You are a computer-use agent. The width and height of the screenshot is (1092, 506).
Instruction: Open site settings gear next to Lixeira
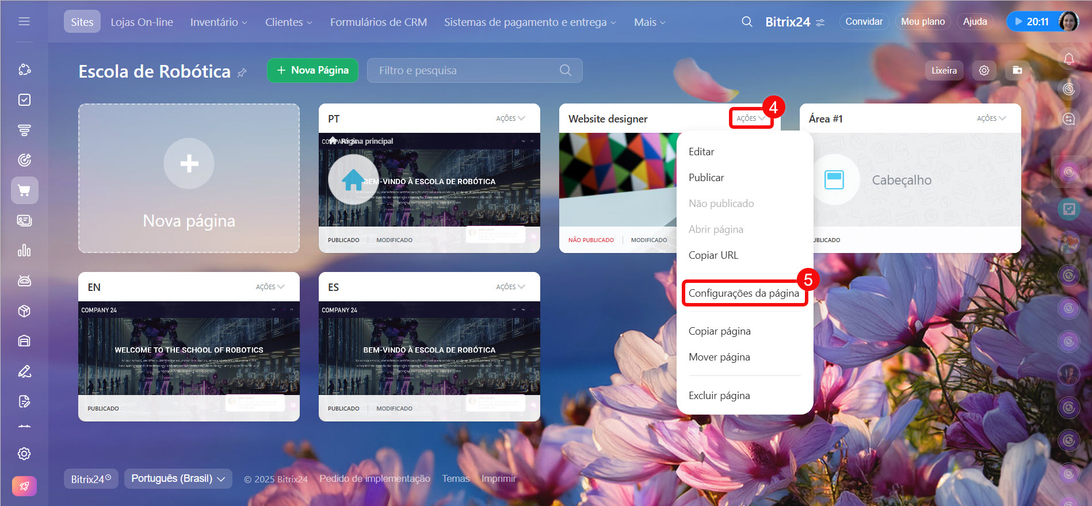(984, 71)
